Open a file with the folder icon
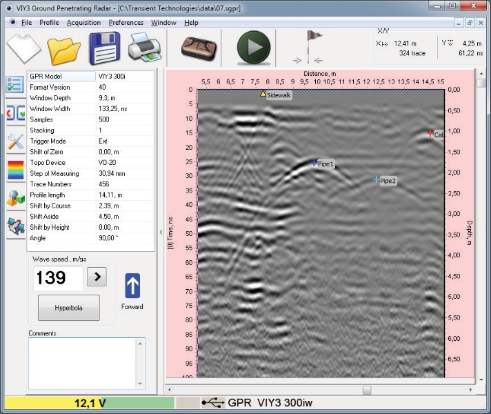Image resolution: width=491 pixels, height=414 pixels. [x=64, y=51]
